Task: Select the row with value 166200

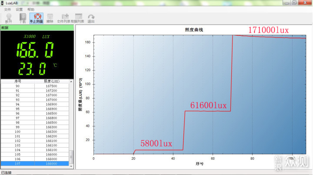Action: point(35,136)
